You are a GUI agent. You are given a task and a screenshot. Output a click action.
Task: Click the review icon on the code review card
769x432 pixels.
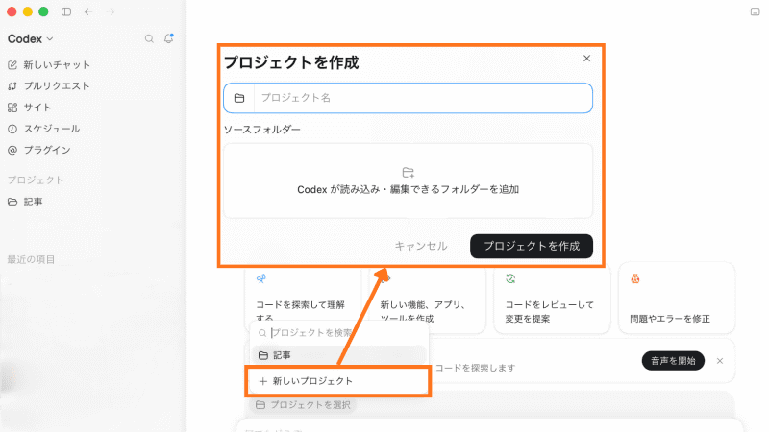pyautogui.click(x=510, y=278)
